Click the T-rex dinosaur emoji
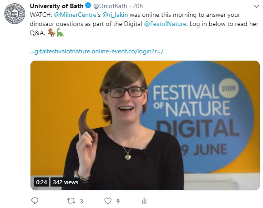Image resolution: width=263 pixels, height=208 pixels. (52, 32)
